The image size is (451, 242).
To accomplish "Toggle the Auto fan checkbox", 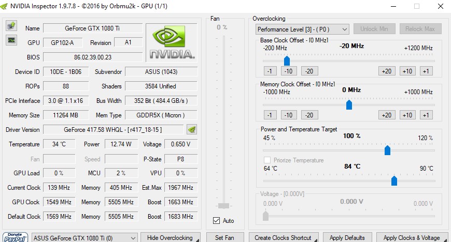I will coord(216,220).
